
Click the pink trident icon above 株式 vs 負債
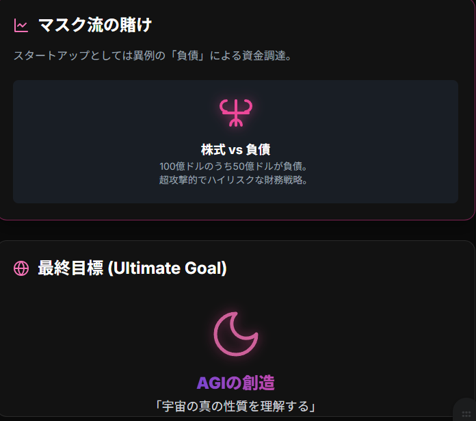tap(236, 112)
